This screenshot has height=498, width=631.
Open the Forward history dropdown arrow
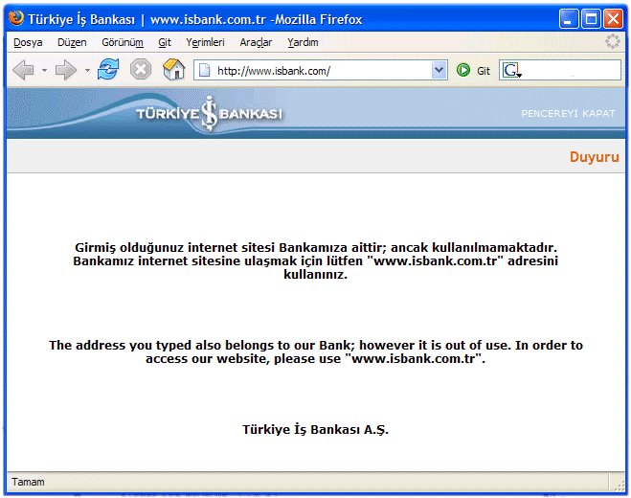tap(87, 71)
